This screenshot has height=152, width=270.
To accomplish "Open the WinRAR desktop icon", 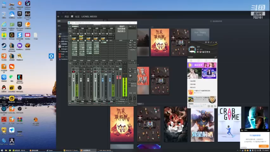I will 20,120.
